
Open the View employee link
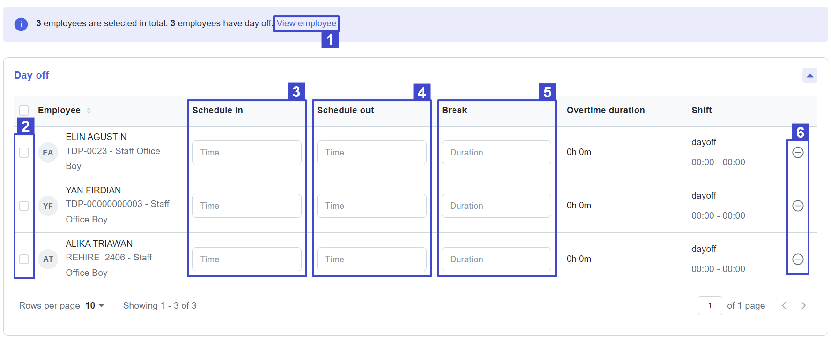(306, 23)
